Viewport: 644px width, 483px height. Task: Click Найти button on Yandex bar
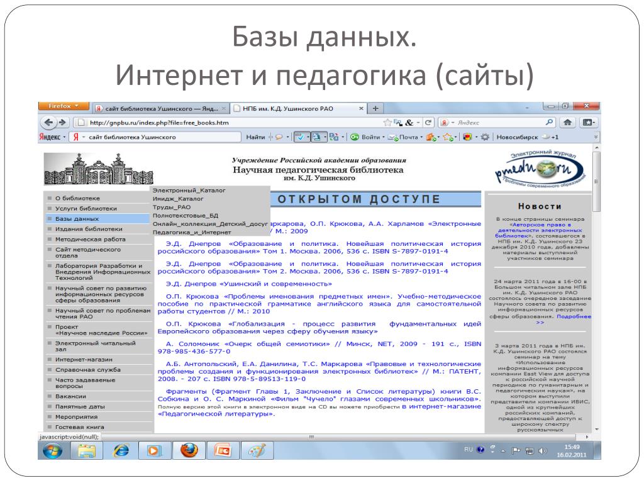[255, 137]
